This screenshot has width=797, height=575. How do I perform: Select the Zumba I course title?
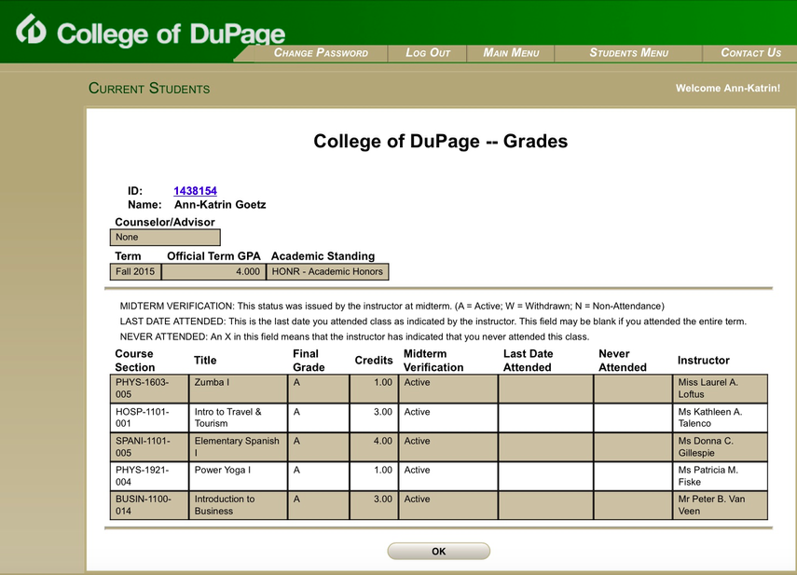[x=212, y=383]
